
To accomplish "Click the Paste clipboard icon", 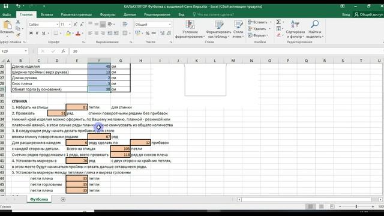I will point(7,25).
